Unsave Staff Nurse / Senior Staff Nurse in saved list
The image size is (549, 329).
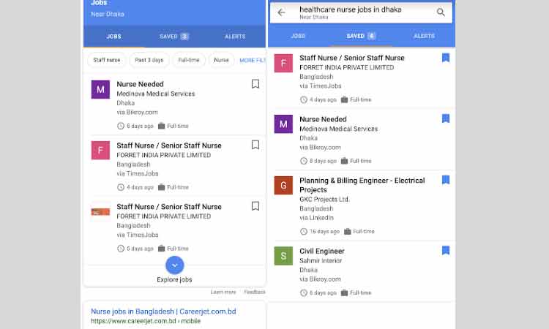[x=445, y=58]
